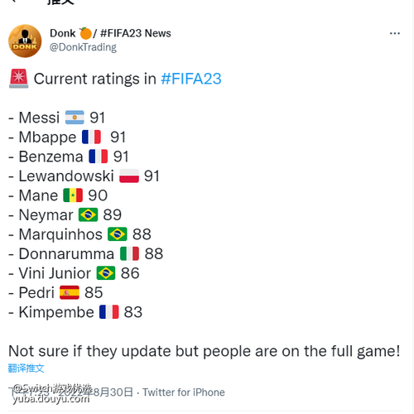Click the Brazil flag next to Neymar
Viewport: 414px width, 414px height.
[x=88, y=214]
